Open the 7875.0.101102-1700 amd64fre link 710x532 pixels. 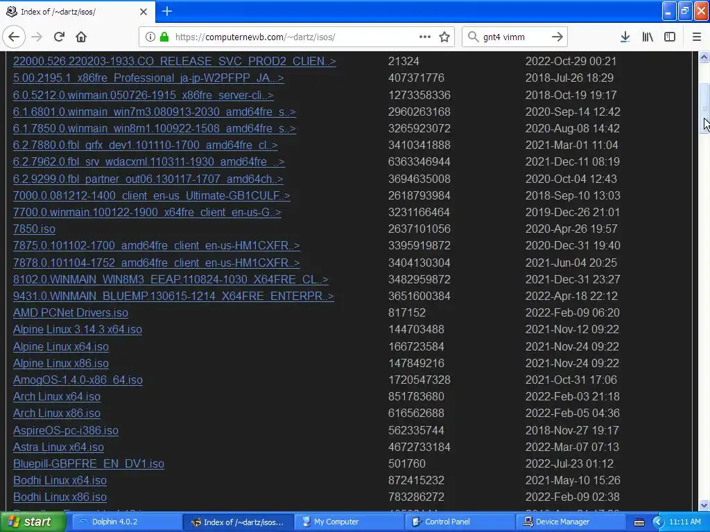pos(157,246)
